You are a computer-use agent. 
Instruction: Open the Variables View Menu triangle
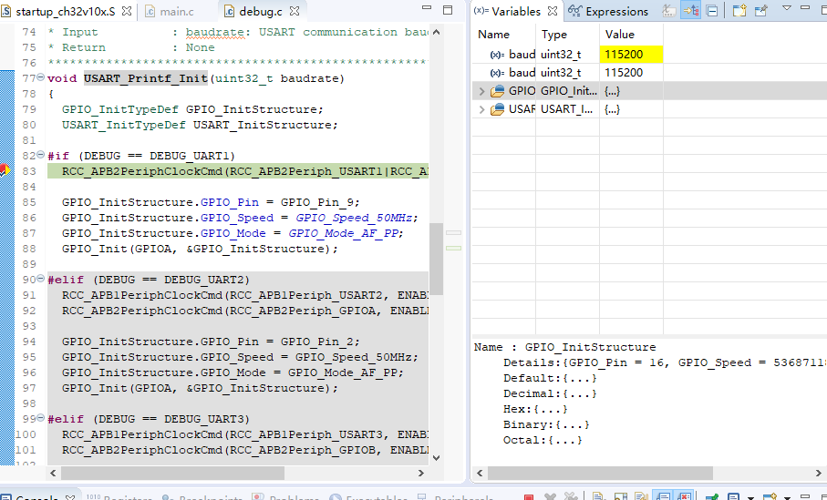coord(786,8)
